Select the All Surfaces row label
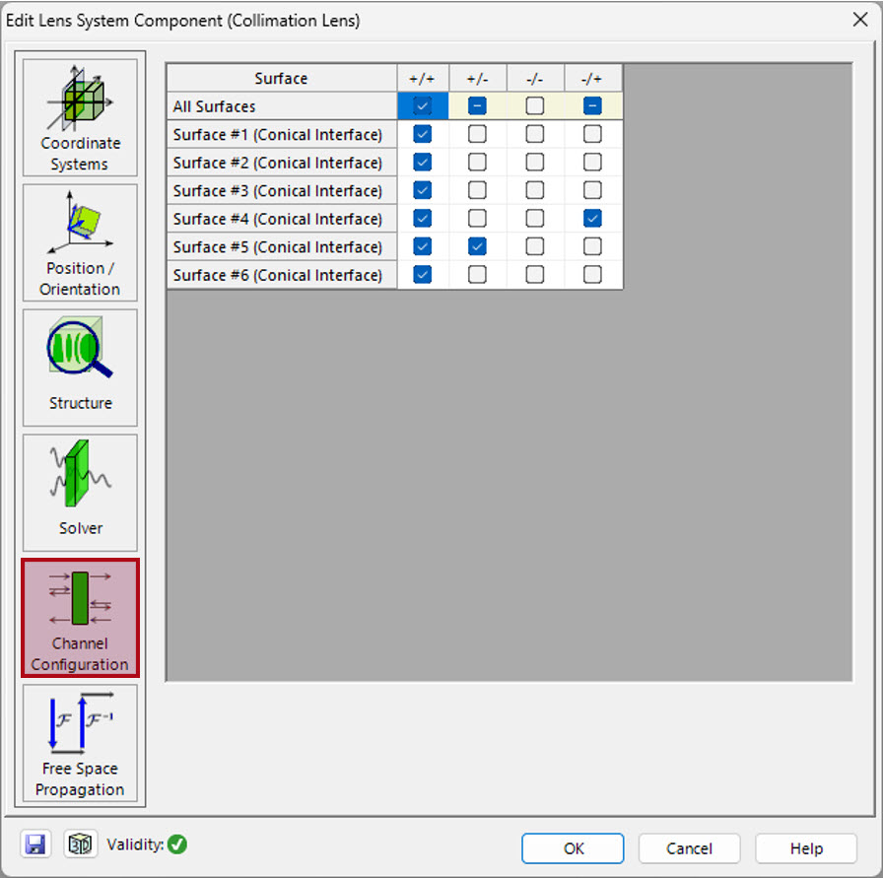Screen dimensions: 883x878 [x=282, y=106]
